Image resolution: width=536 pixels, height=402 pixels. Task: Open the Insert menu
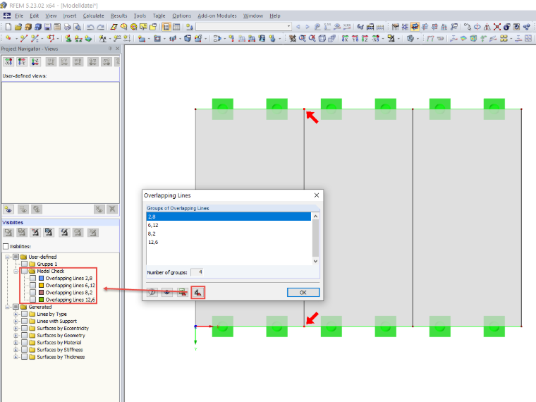[x=69, y=16]
